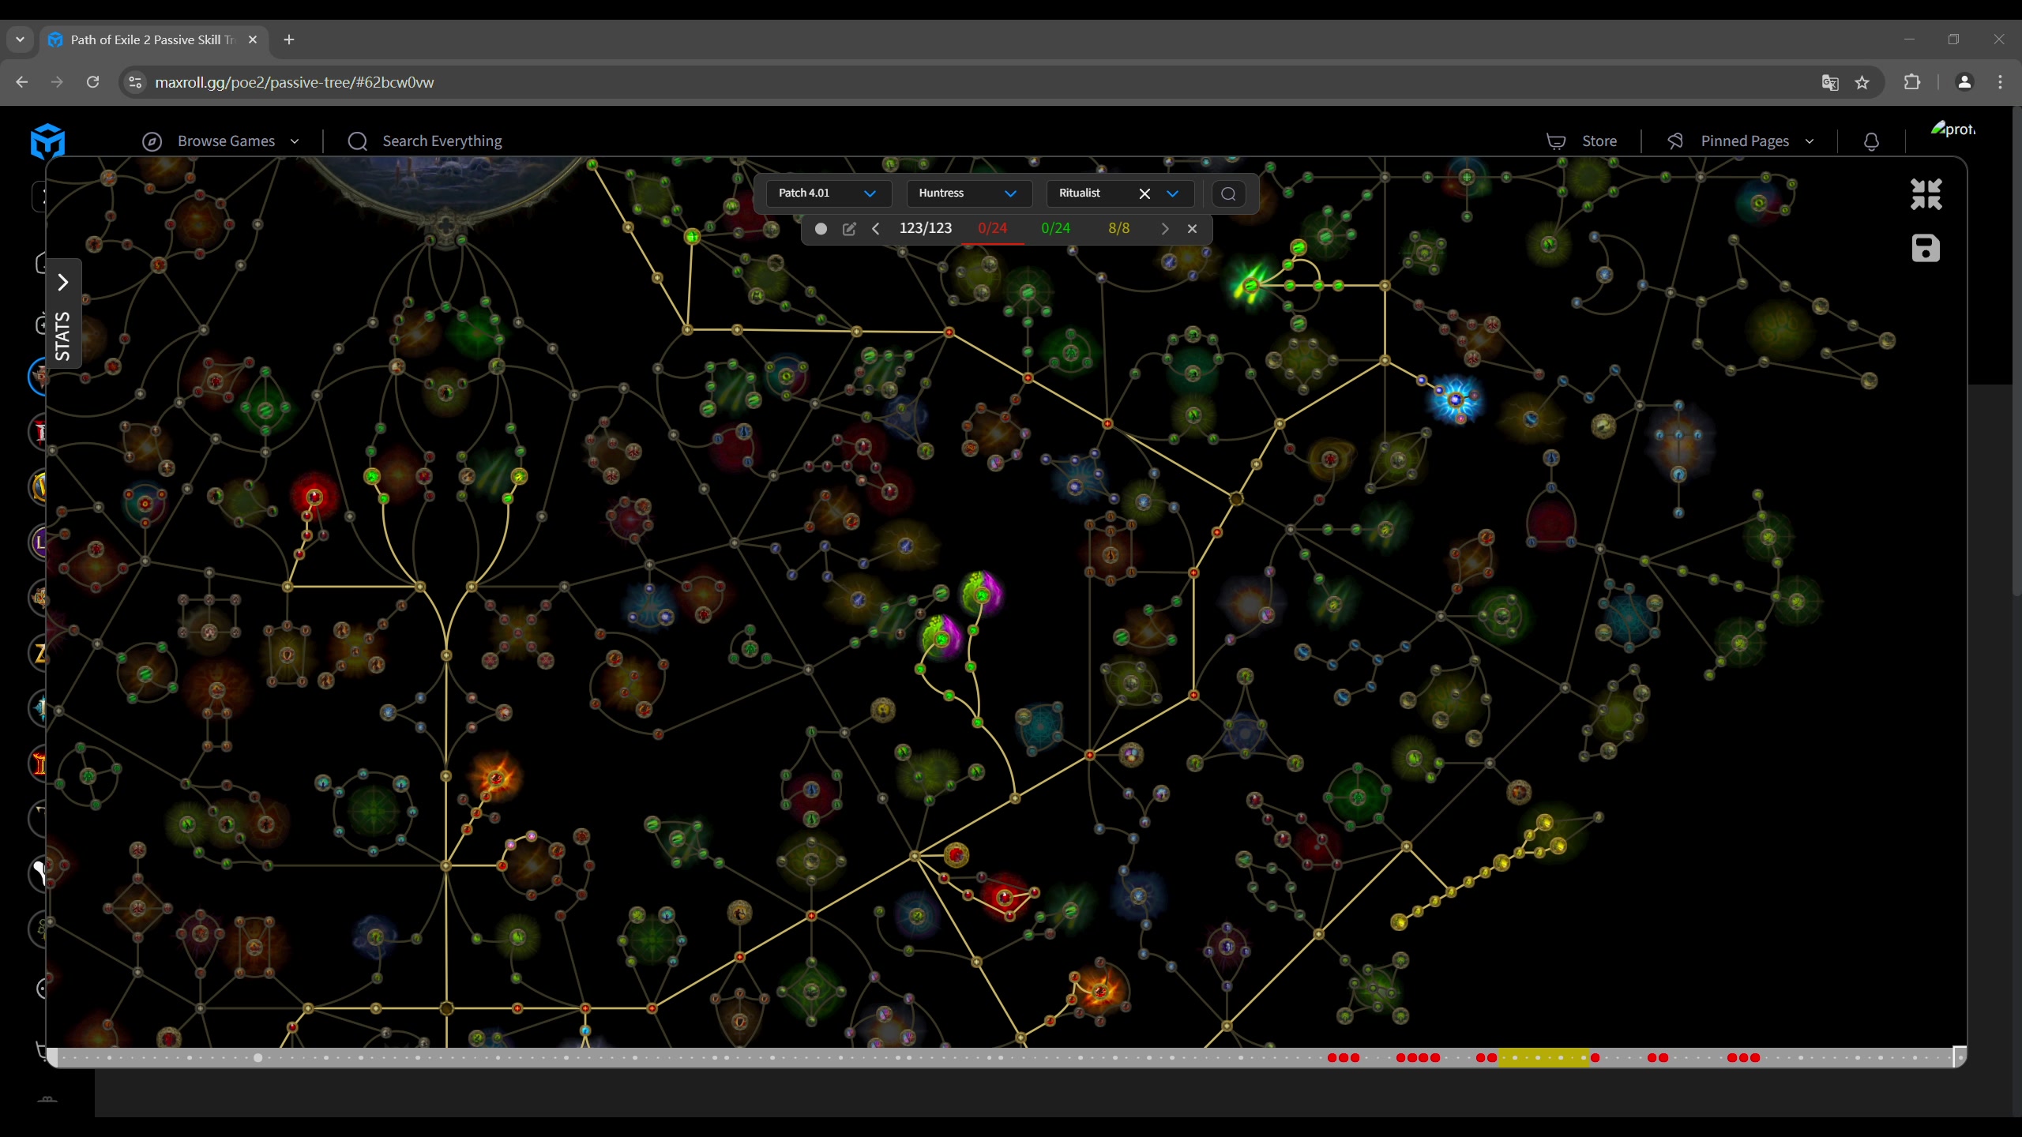Click the Search Everything field
Viewport: 2022px width, 1137px height.
(x=442, y=141)
